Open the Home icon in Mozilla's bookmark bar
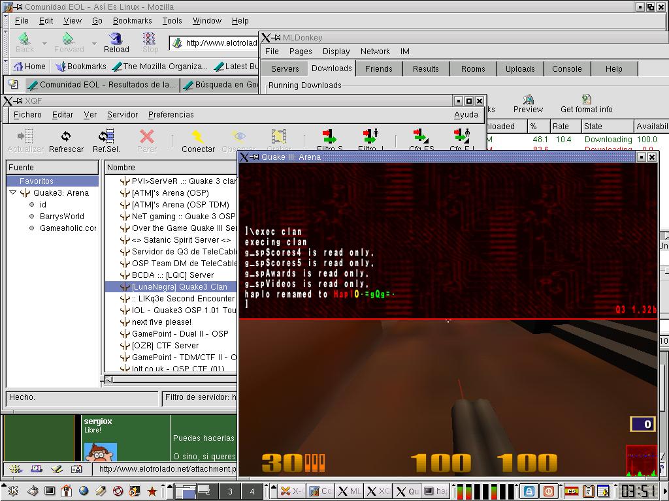669x501 pixels. pos(18,67)
